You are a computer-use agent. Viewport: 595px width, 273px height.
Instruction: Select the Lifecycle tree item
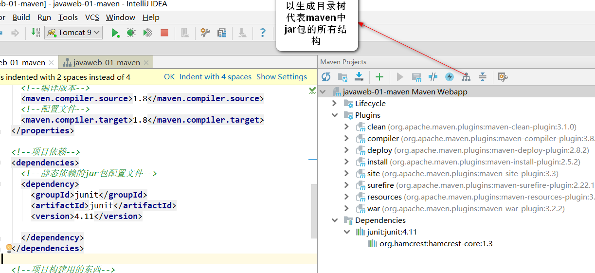(370, 103)
